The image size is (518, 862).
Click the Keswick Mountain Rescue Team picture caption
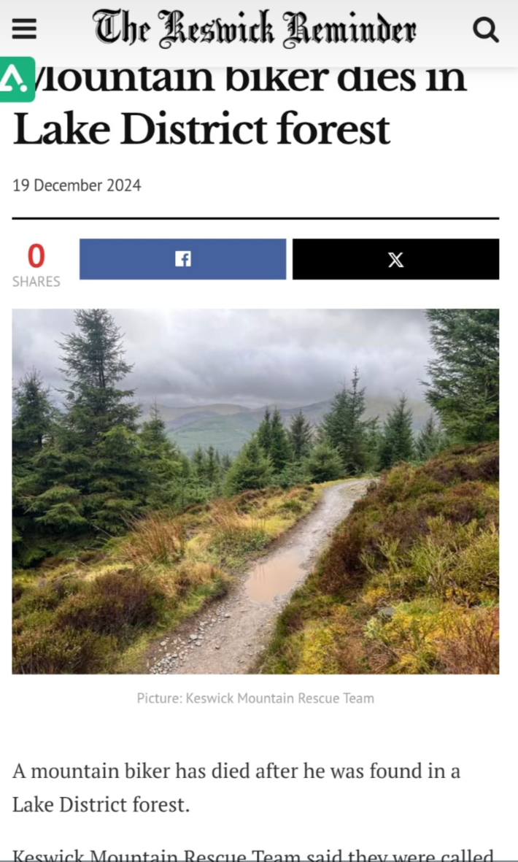click(255, 699)
